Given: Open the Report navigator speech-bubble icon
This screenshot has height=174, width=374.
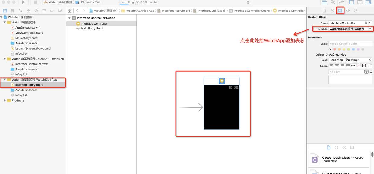Looking at the screenshot, I should click(60, 11).
